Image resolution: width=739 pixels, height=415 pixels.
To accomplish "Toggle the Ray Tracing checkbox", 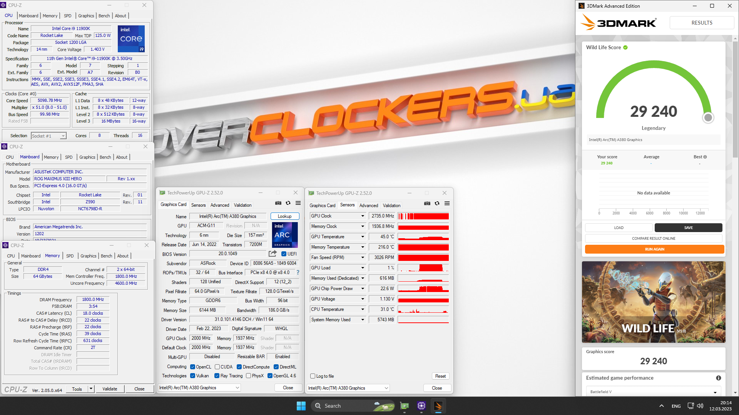I will [217, 376].
